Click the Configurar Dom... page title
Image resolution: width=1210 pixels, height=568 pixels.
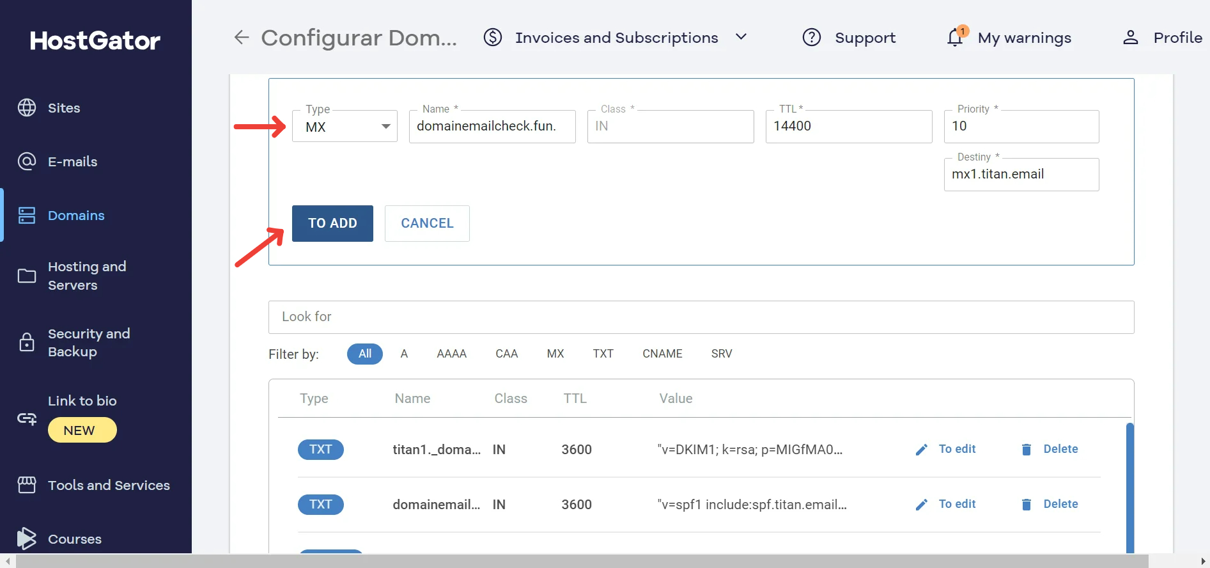[359, 38]
